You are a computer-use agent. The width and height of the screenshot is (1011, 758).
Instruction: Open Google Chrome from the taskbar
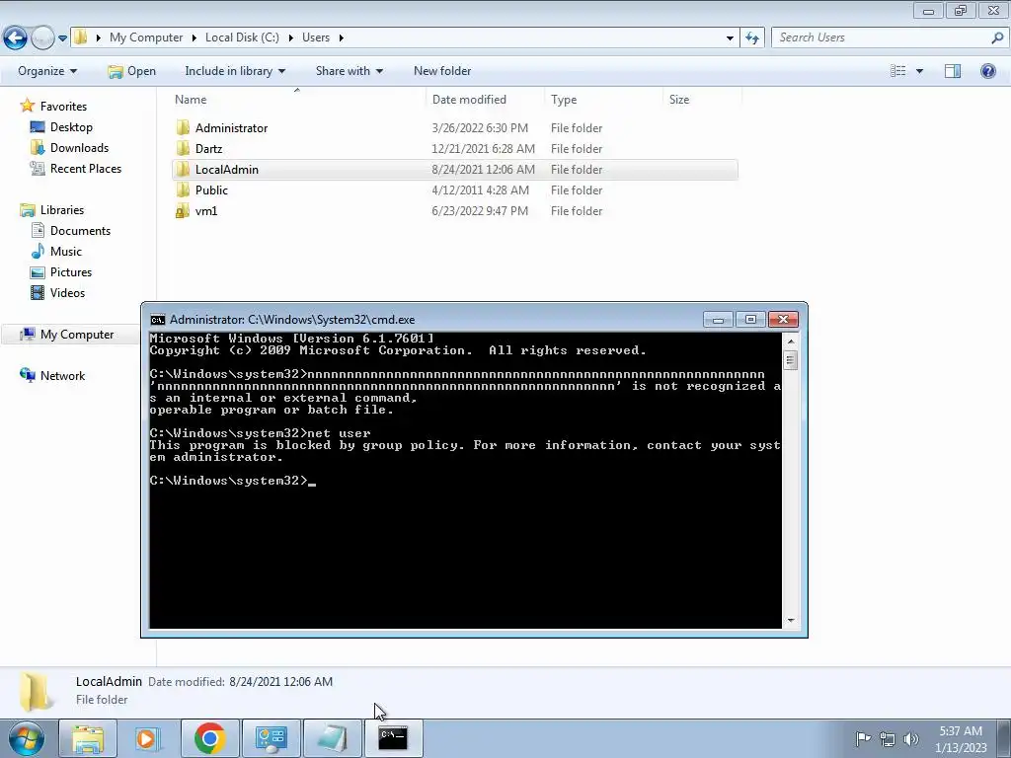[209, 739]
